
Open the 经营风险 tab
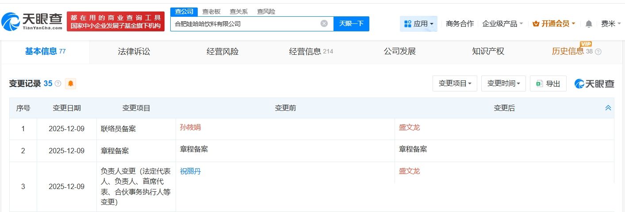(222, 52)
